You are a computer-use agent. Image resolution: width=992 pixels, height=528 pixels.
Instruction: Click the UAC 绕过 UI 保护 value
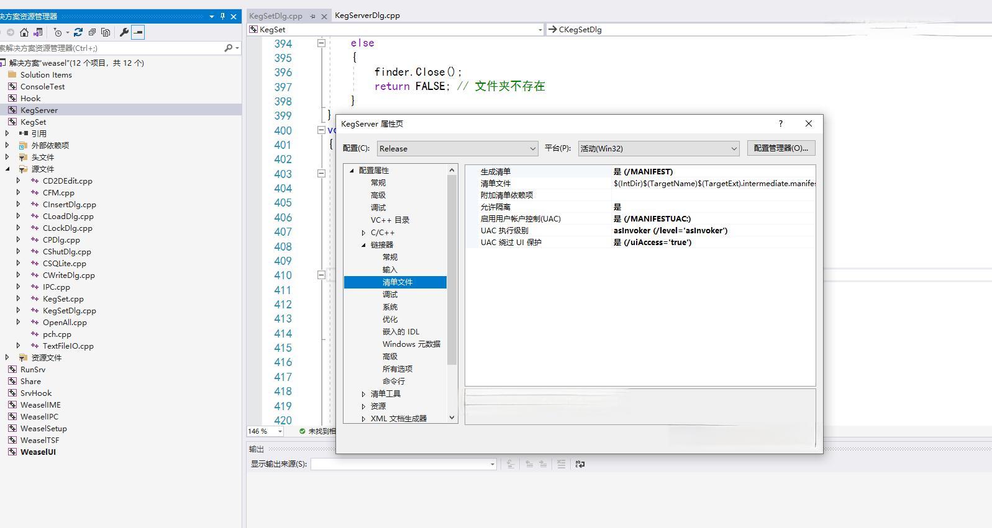652,242
